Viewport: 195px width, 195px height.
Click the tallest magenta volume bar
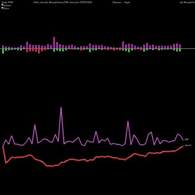[54, 43]
